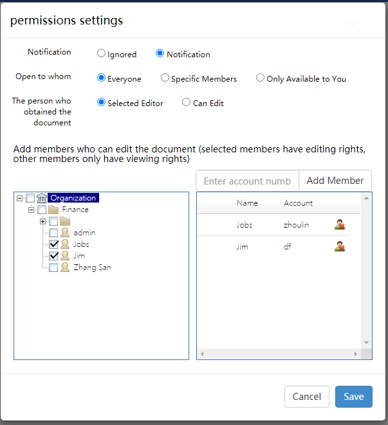Choose Specific Members radio option
Image resolution: width=388 pixels, height=425 pixels.
coord(165,78)
